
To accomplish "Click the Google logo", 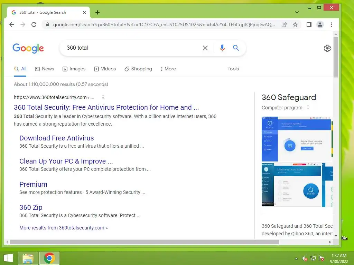I will click(28, 48).
